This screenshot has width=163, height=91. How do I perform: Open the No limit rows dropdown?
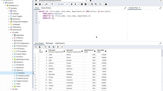pyautogui.click(x=63, y=4)
